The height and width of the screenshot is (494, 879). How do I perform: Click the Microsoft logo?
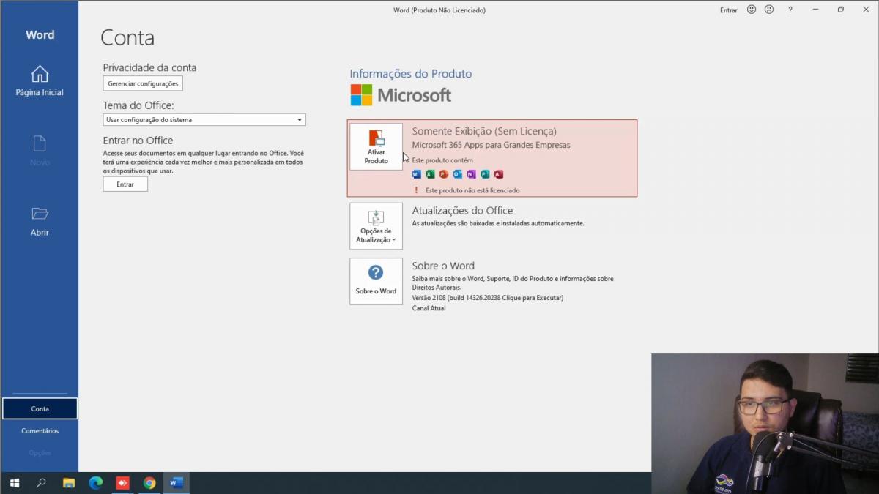point(401,95)
